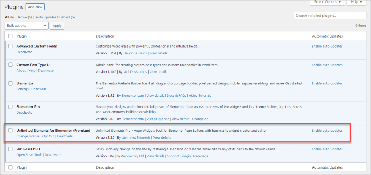The image size is (371, 175).
Task: Click Opt Out for Unlimited Elements
Action: point(48,136)
